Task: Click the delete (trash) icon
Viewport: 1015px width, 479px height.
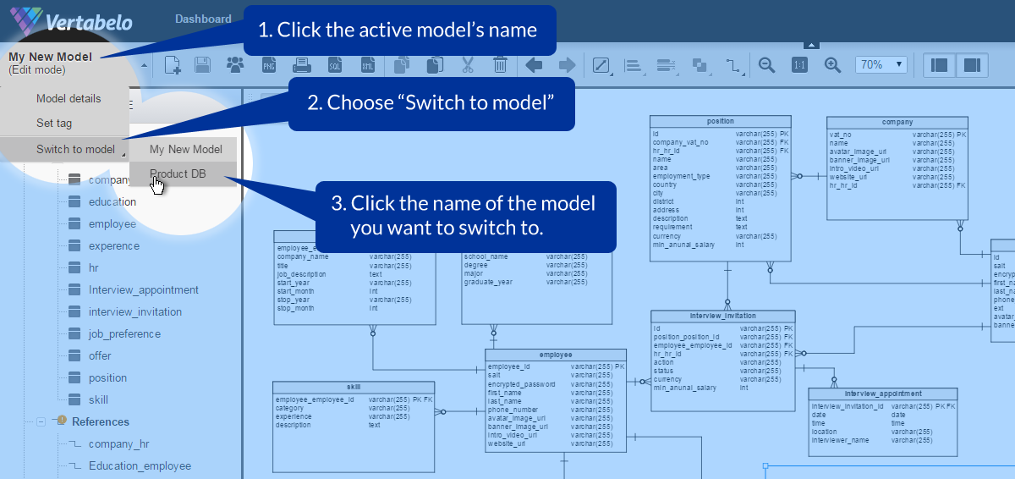Action: coord(500,65)
